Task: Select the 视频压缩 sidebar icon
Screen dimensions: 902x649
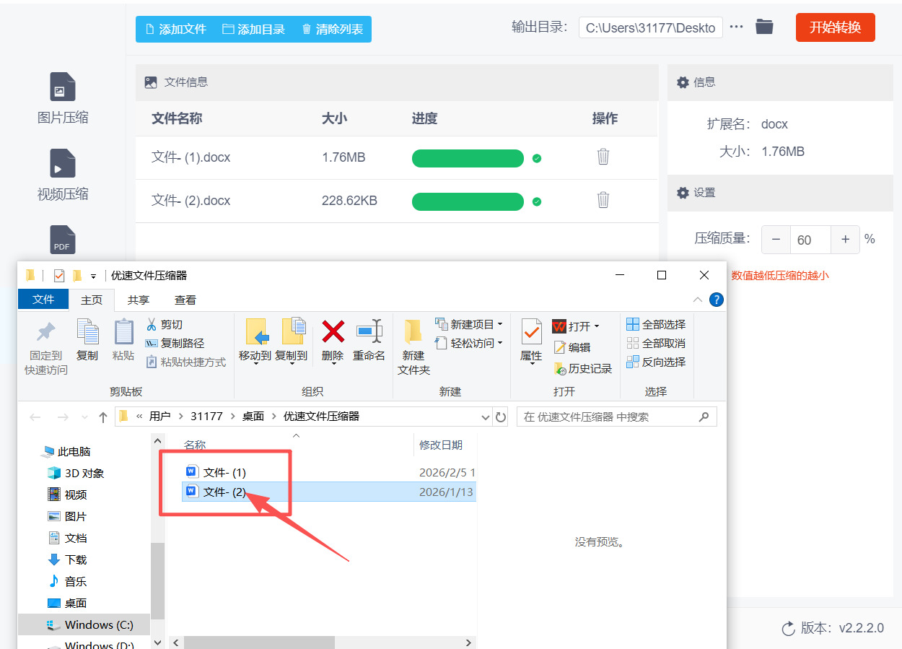Action: (x=62, y=172)
